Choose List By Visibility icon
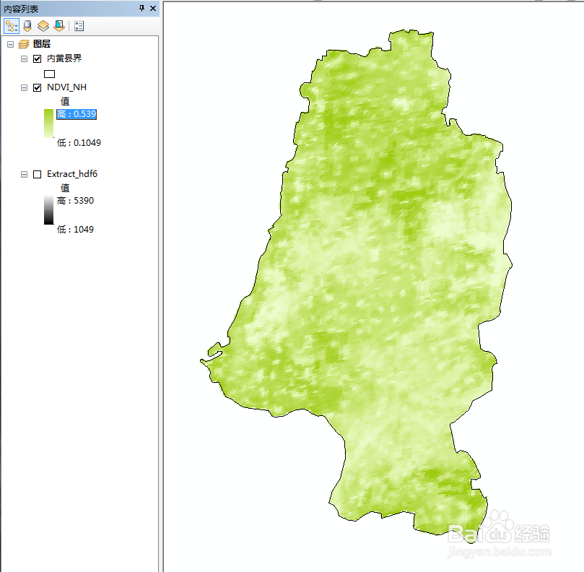The height and width of the screenshot is (572, 584). coord(43,26)
